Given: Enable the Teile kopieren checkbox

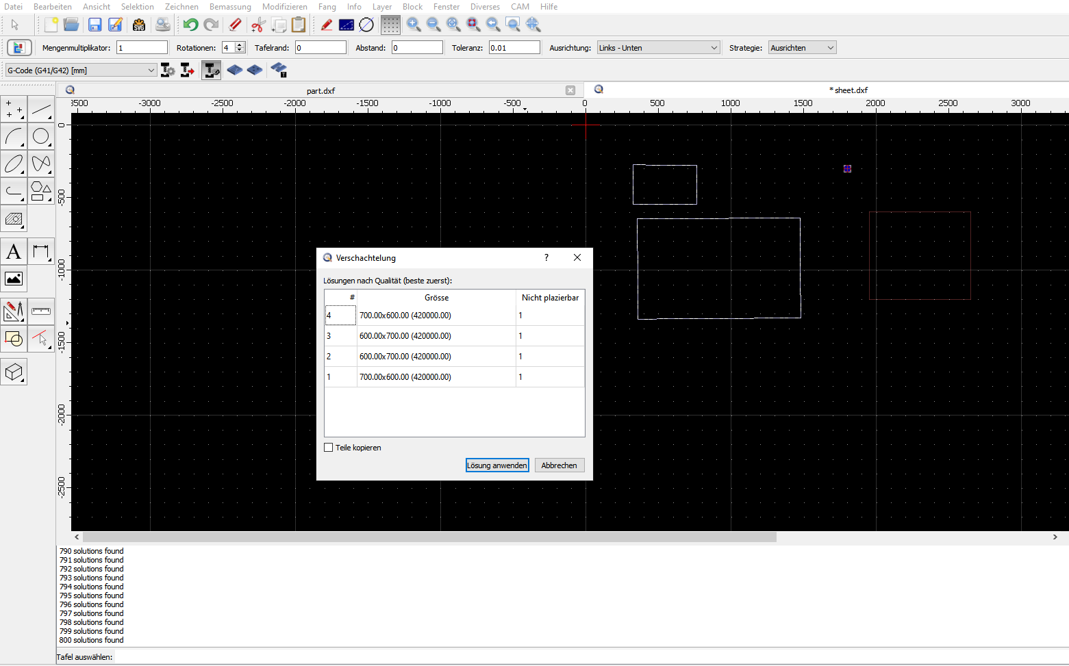Looking at the screenshot, I should click(x=329, y=448).
